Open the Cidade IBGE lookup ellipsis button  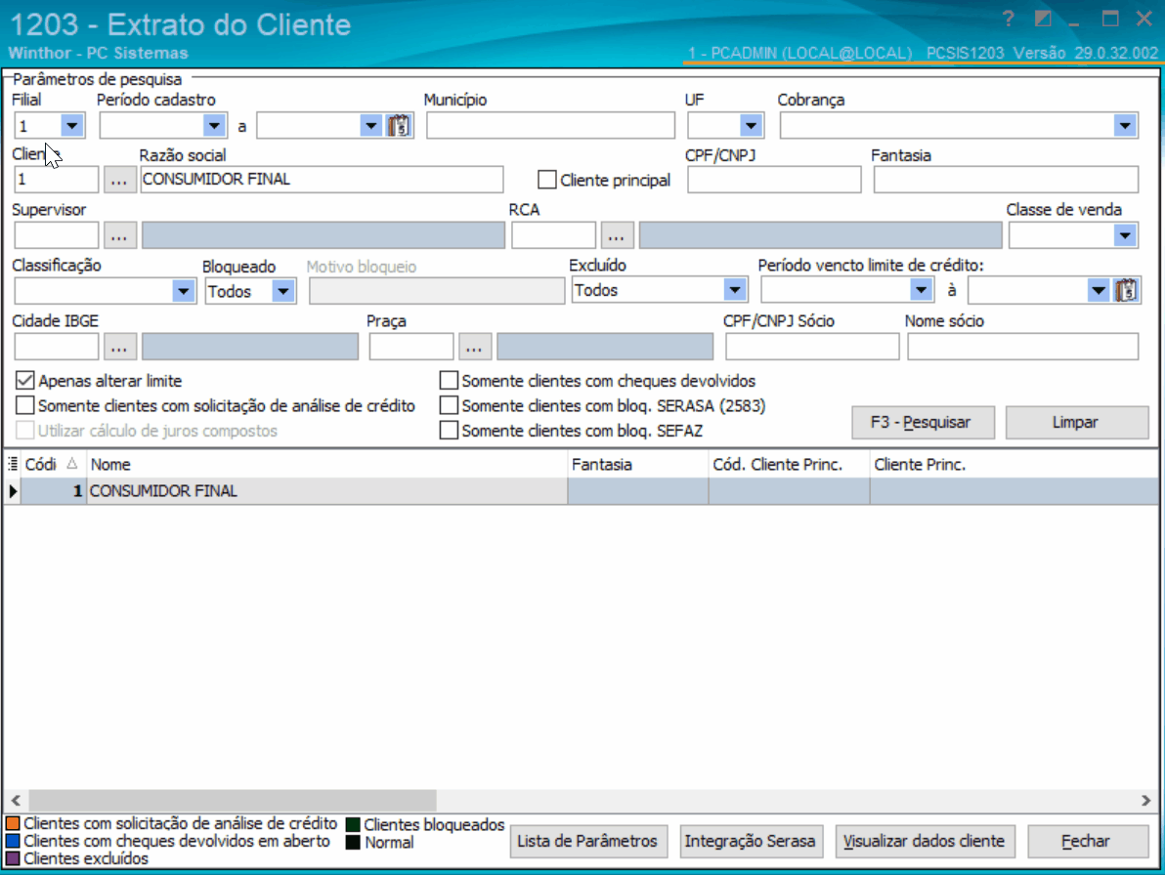[119, 347]
